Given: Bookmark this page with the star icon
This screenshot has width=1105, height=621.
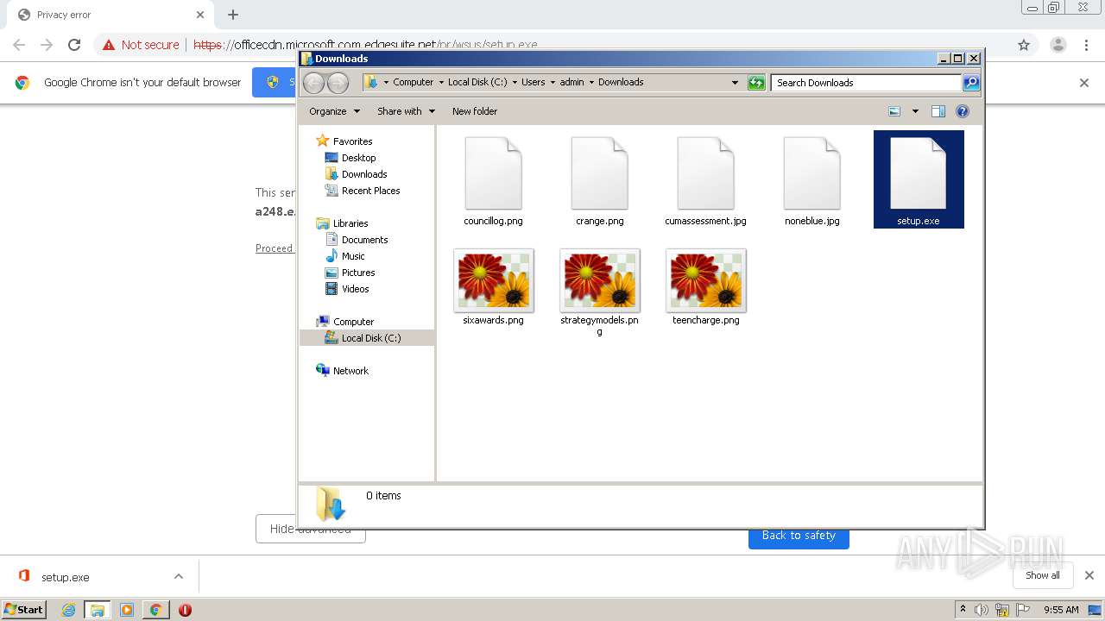Looking at the screenshot, I should coord(1024,45).
